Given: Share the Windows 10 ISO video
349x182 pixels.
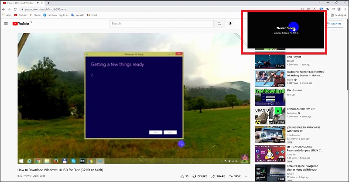Looking at the screenshot, I should [218, 176].
